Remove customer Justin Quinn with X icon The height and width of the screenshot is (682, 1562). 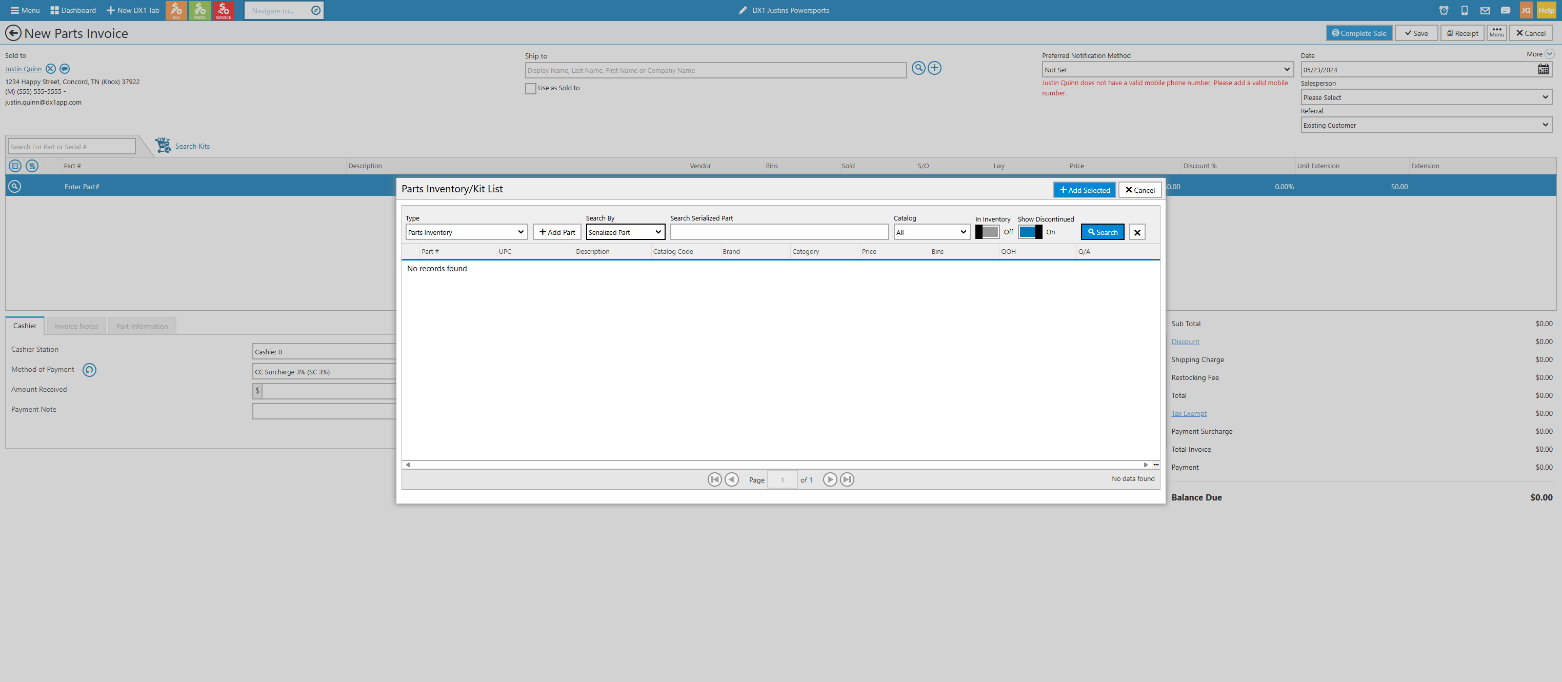point(51,69)
